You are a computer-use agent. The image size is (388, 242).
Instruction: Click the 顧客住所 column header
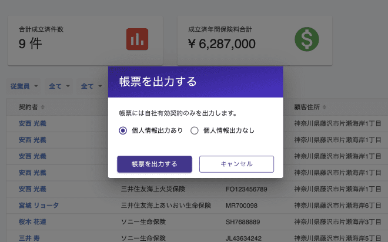[x=307, y=107]
